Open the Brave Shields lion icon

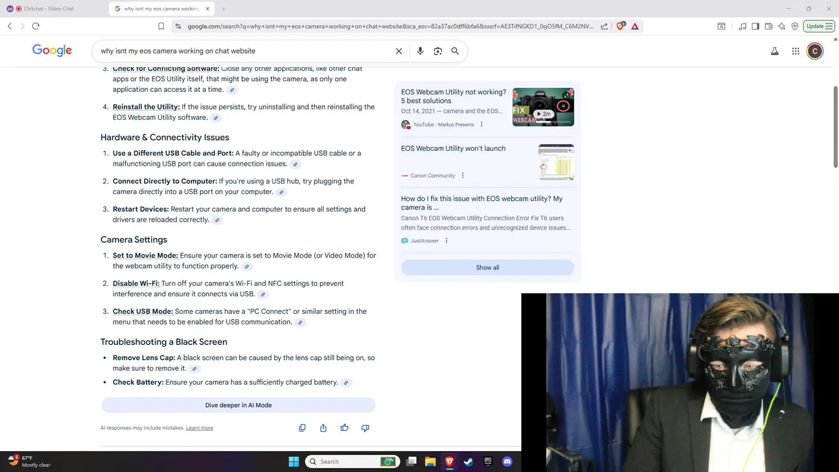[x=621, y=26]
